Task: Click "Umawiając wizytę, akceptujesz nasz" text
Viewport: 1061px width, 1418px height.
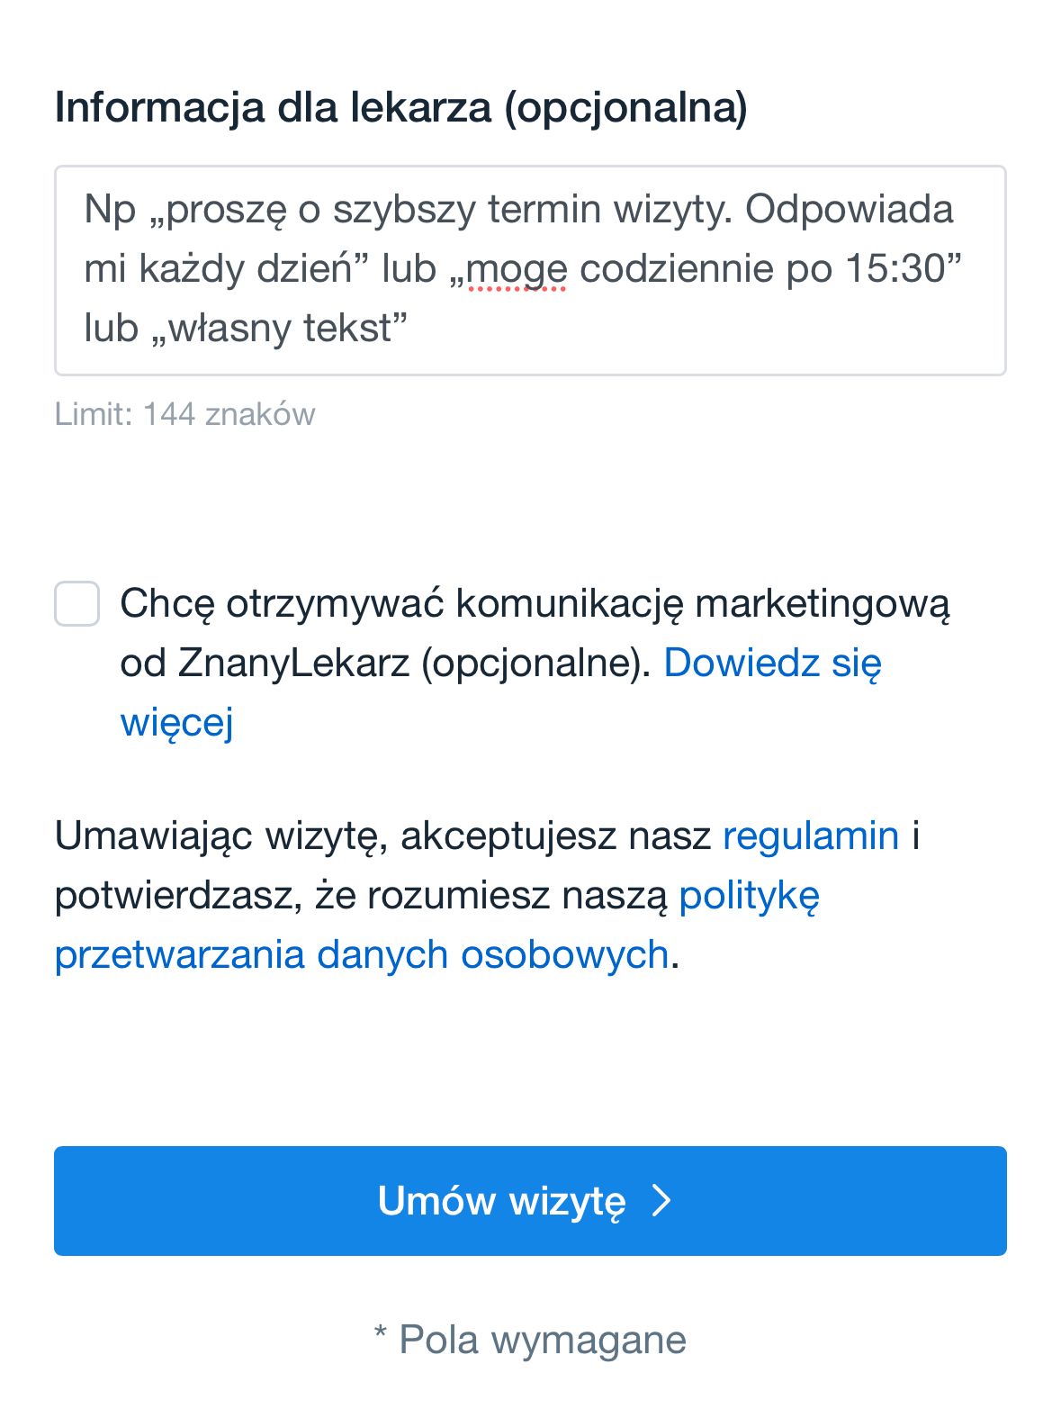Action: (382, 835)
